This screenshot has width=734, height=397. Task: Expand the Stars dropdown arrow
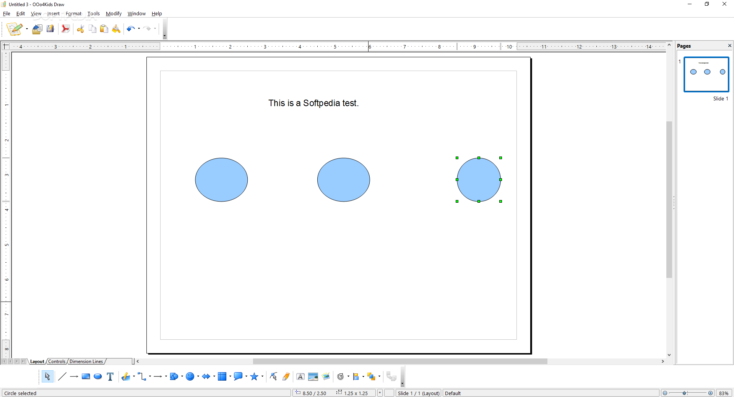262,377
